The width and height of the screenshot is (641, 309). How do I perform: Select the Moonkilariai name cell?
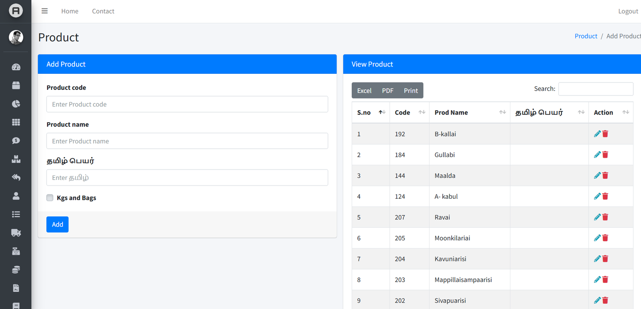click(x=470, y=238)
